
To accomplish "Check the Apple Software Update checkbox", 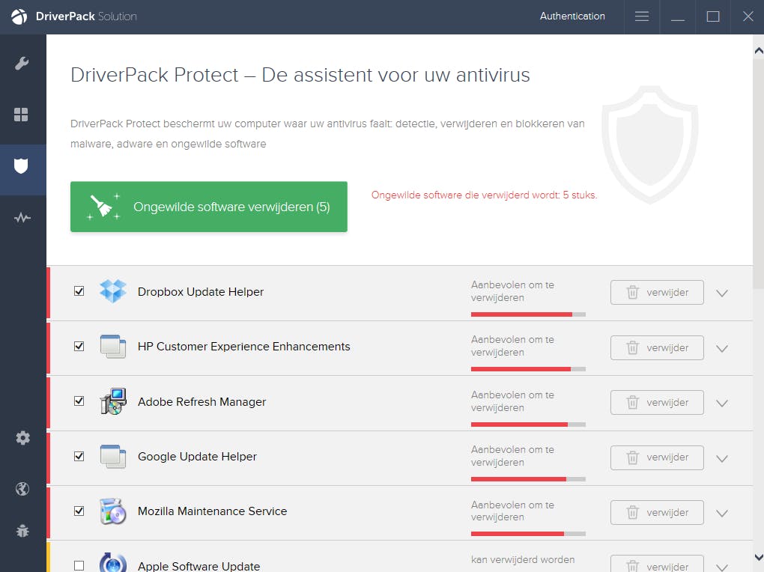I will (x=79, y=566).
